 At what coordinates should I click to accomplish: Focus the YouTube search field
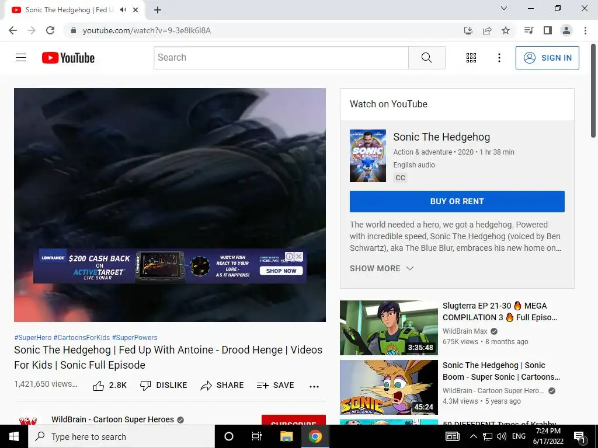tap(281, 58)
